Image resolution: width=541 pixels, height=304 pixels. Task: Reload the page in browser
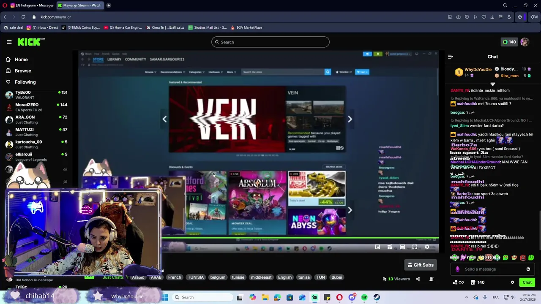23,17
